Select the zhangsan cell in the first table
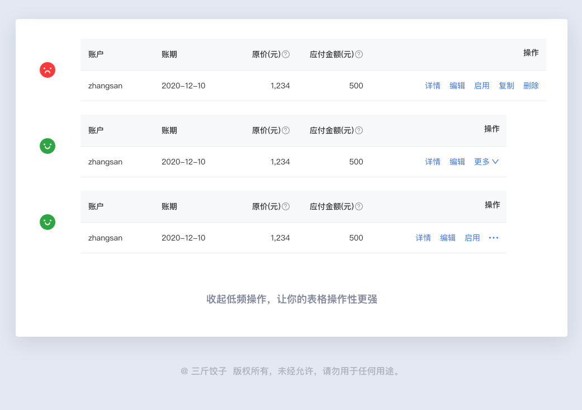 tap(105, 86)
